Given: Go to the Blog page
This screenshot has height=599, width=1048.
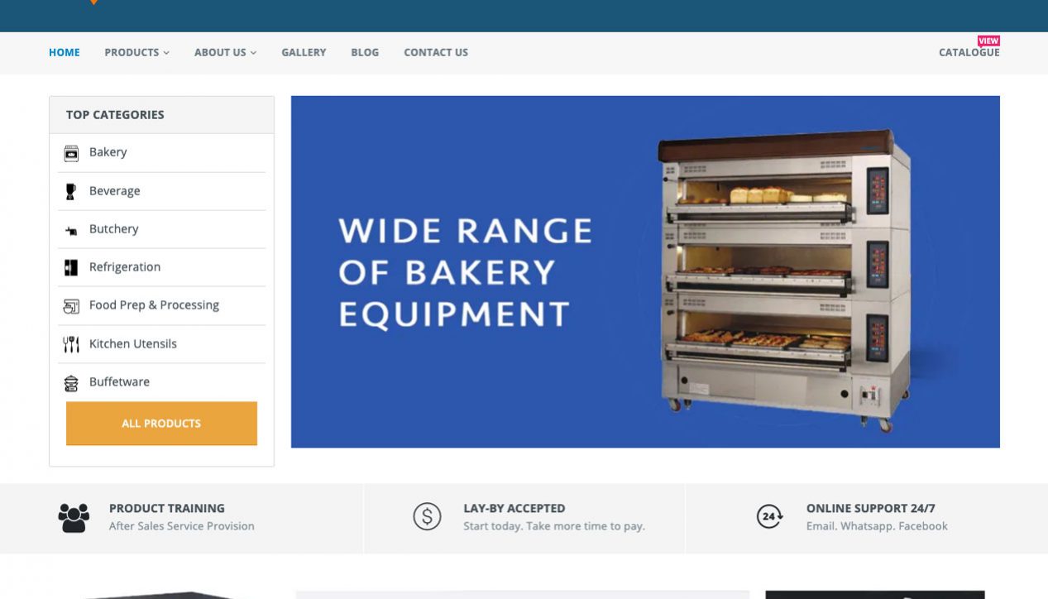Looking at the screenshot, I should pyautogui.click(x=365, y=52).
